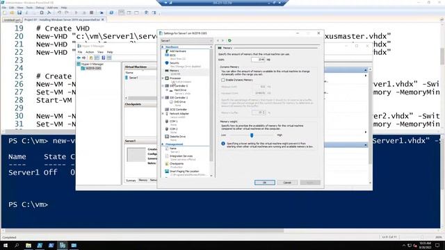The width and height of the screenshot is (445, 250).
Task: Collapse the Management section header
Action: [x=163, y=144]
